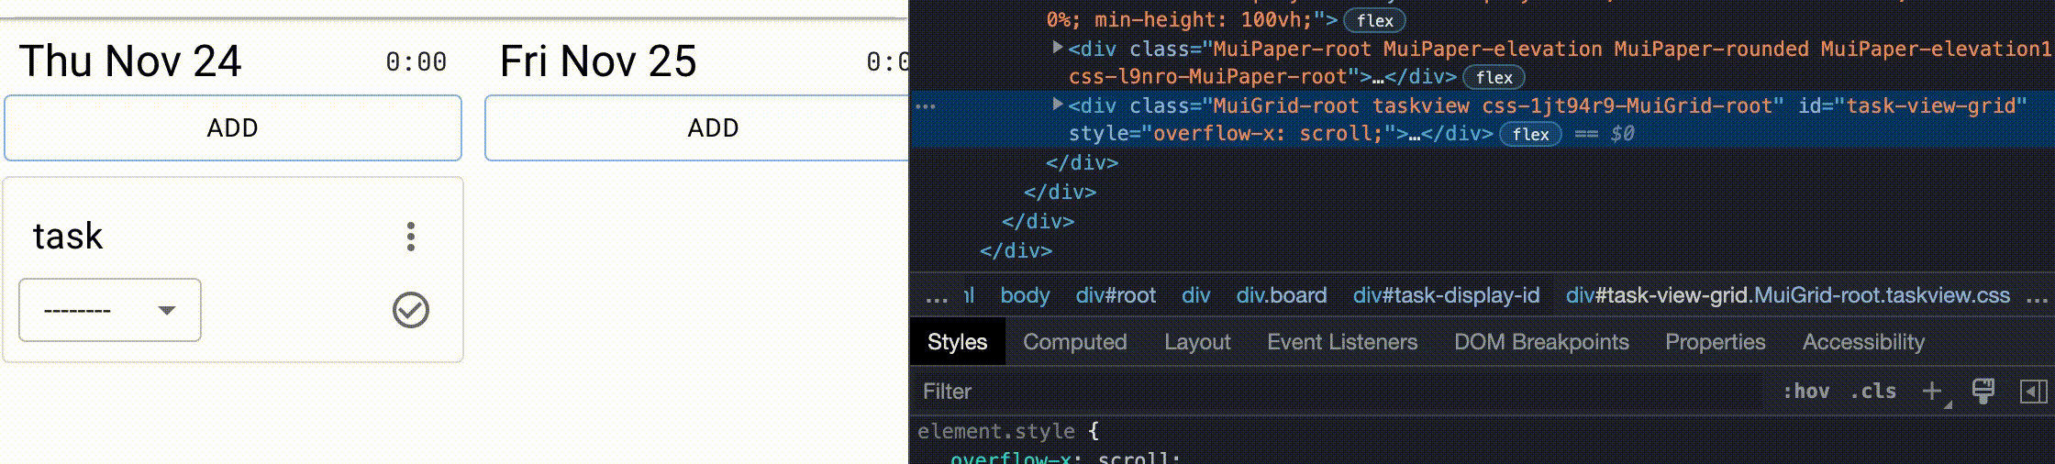
Task: Click the flex badge after min-height: 100vh
Action: [1374, 21]
